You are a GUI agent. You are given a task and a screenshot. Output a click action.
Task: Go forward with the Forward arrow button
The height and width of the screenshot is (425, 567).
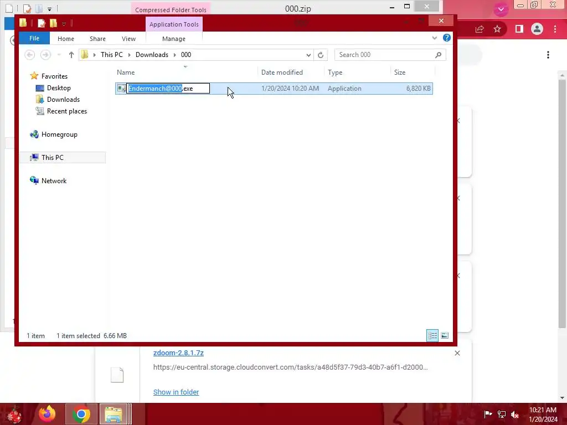pyautogui.click(x=45, y=55)
